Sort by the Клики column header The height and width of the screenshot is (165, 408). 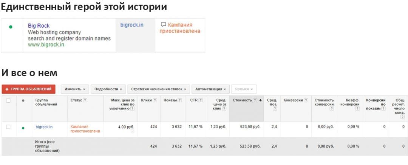pyautogui.click(x=147, y=100)
